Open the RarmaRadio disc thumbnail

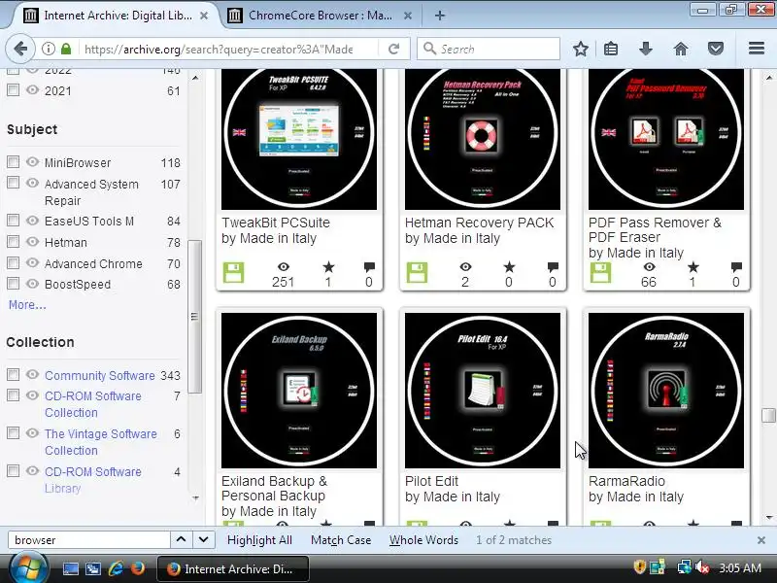click(666, 391)
